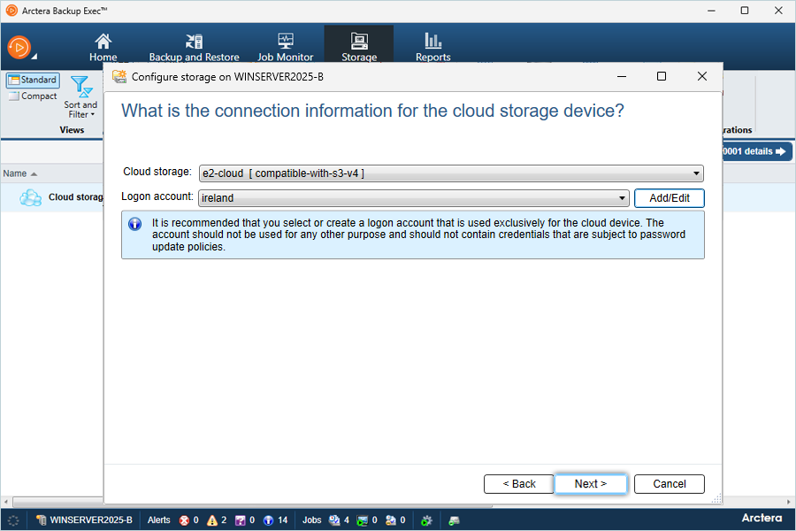This screenshot has width=796, height=531.
Task: Select the Standard view option
Action: (33, 81)
